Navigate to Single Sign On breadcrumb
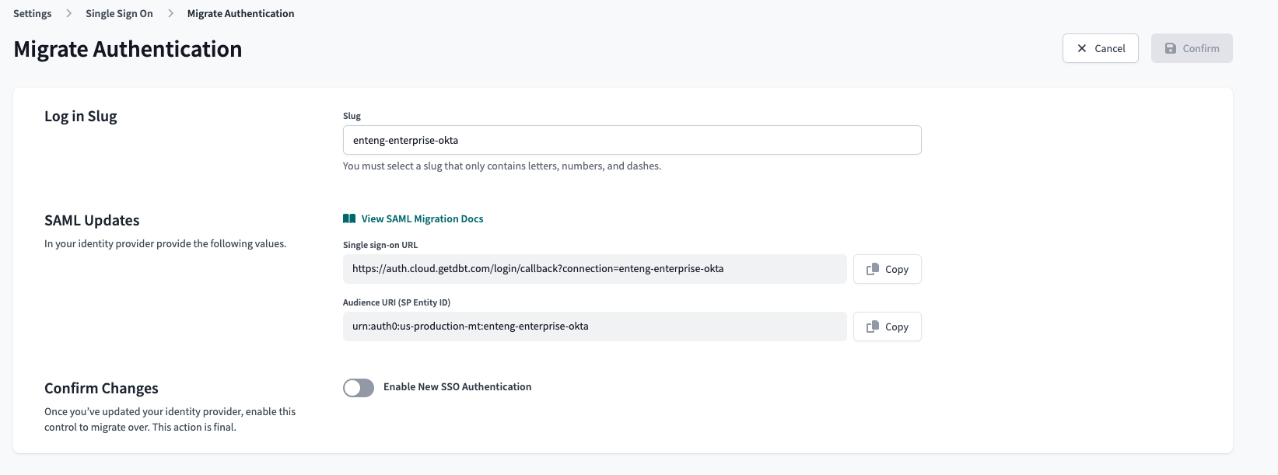1278x475 pixels. click(x=119, y=14)
